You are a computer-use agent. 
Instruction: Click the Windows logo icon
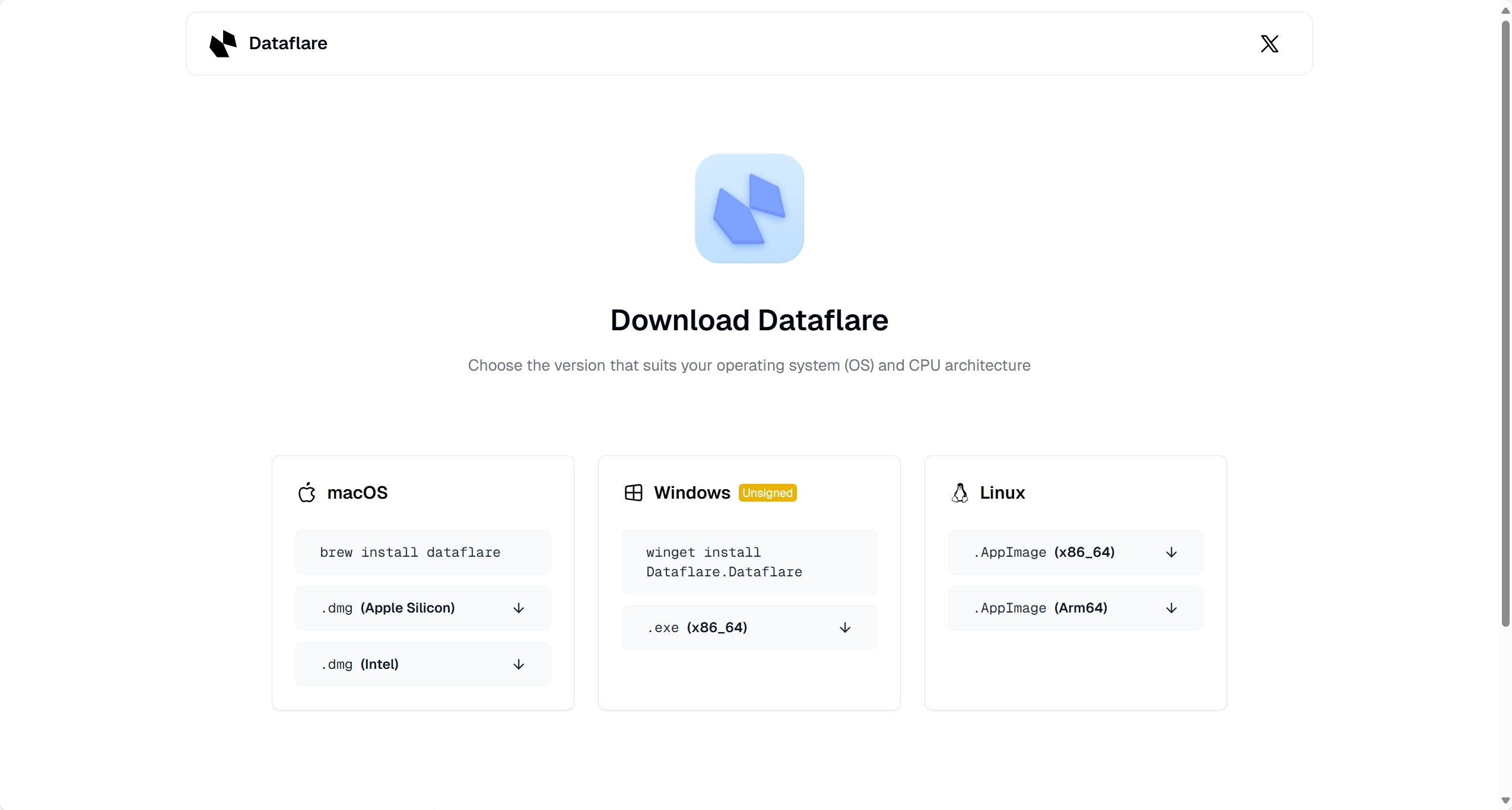pos(633,493)
